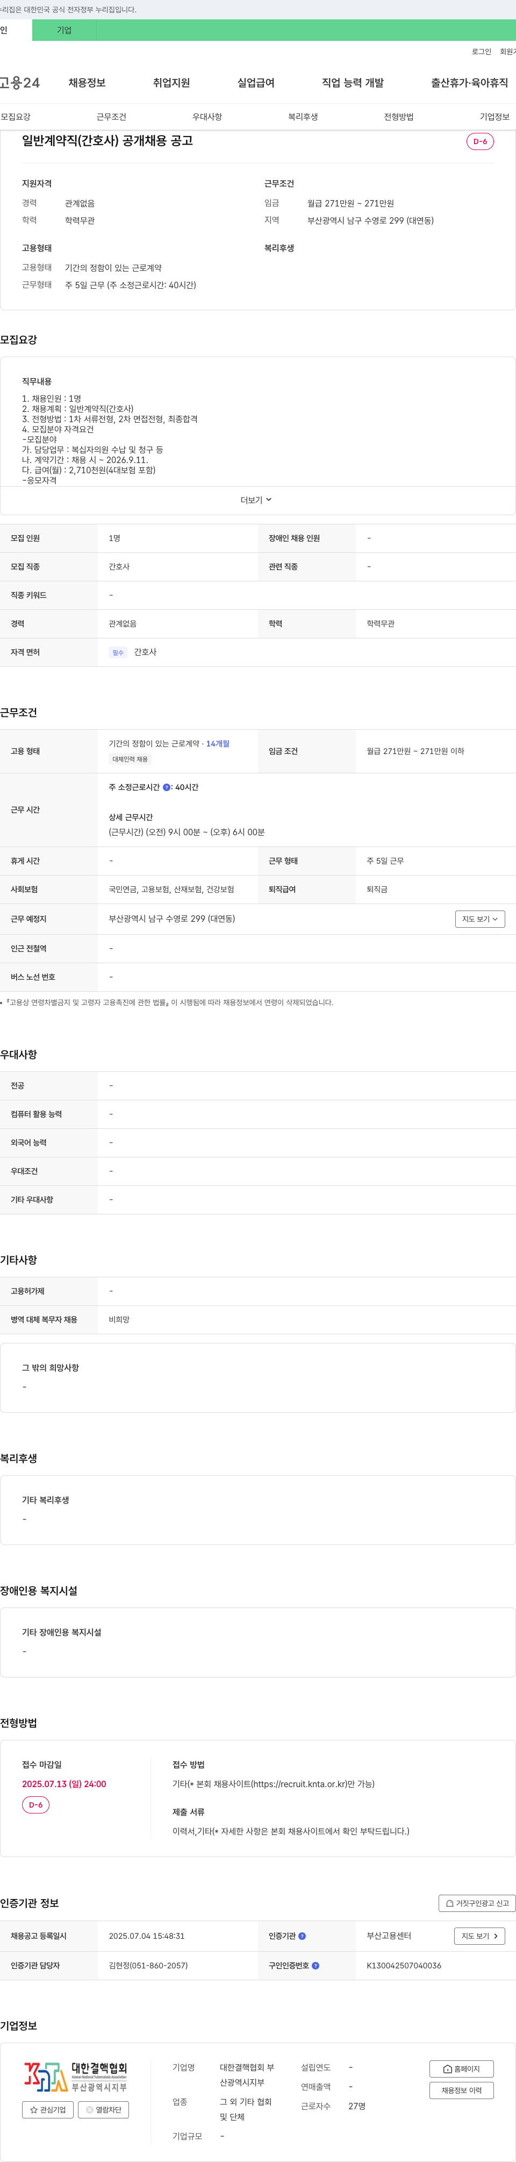Click help icon next to 구인인증번호
Image resolution: width=516 pixels, height=2162 pixels.
[316, 1966]
